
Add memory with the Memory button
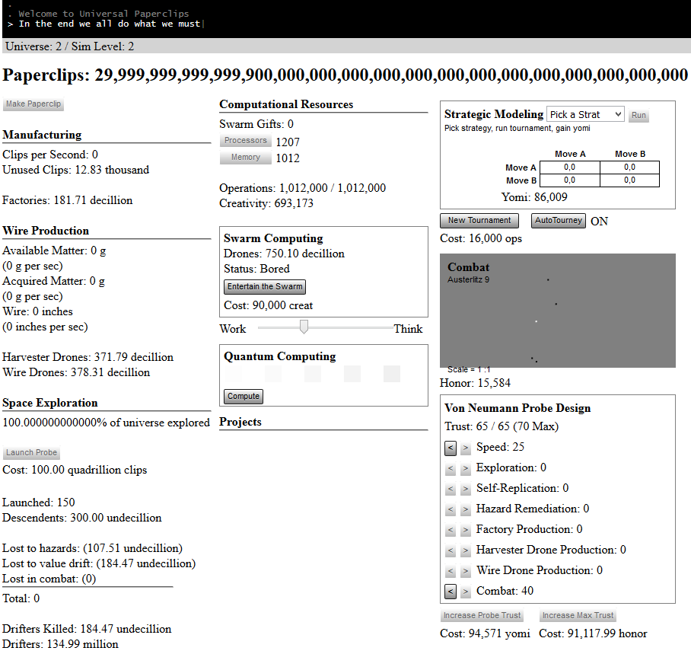point(245,158)
